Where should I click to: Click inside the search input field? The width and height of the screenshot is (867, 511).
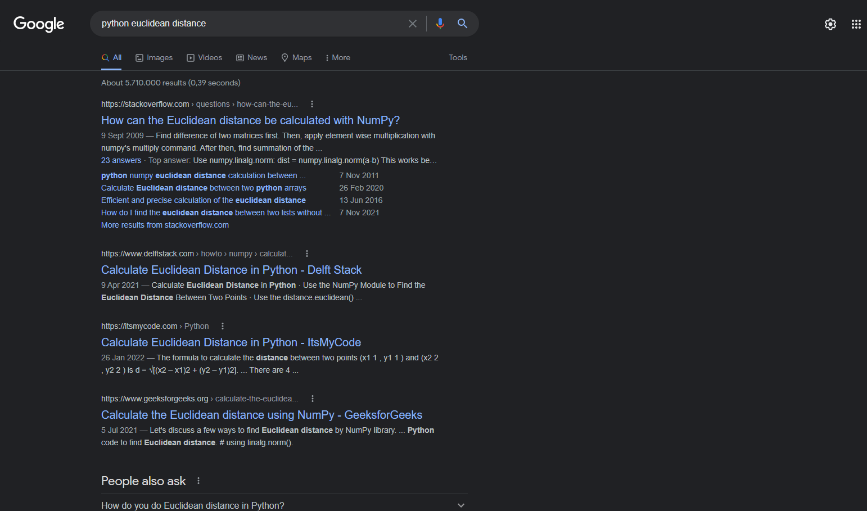(247, 24)
